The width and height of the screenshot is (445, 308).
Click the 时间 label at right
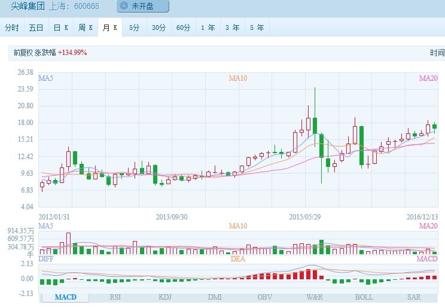437,53
